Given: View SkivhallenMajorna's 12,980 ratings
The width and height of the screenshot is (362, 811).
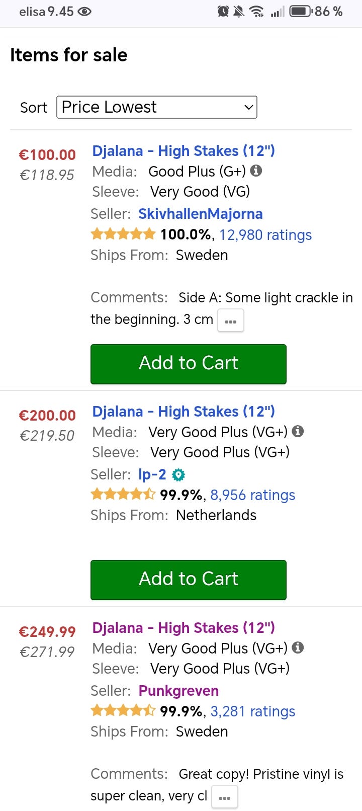Looking at the screenshot, I should pyautogui.click(x=265, y=235).
